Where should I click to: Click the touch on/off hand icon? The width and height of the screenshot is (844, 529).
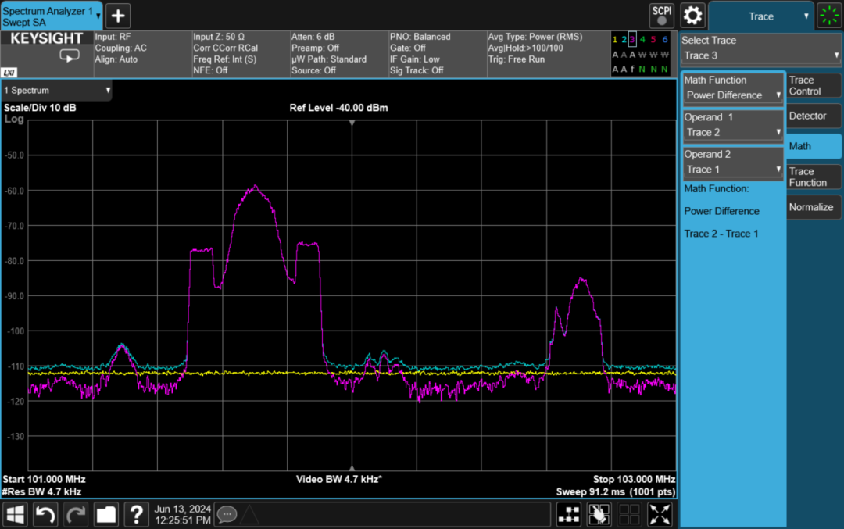[599, 514]
